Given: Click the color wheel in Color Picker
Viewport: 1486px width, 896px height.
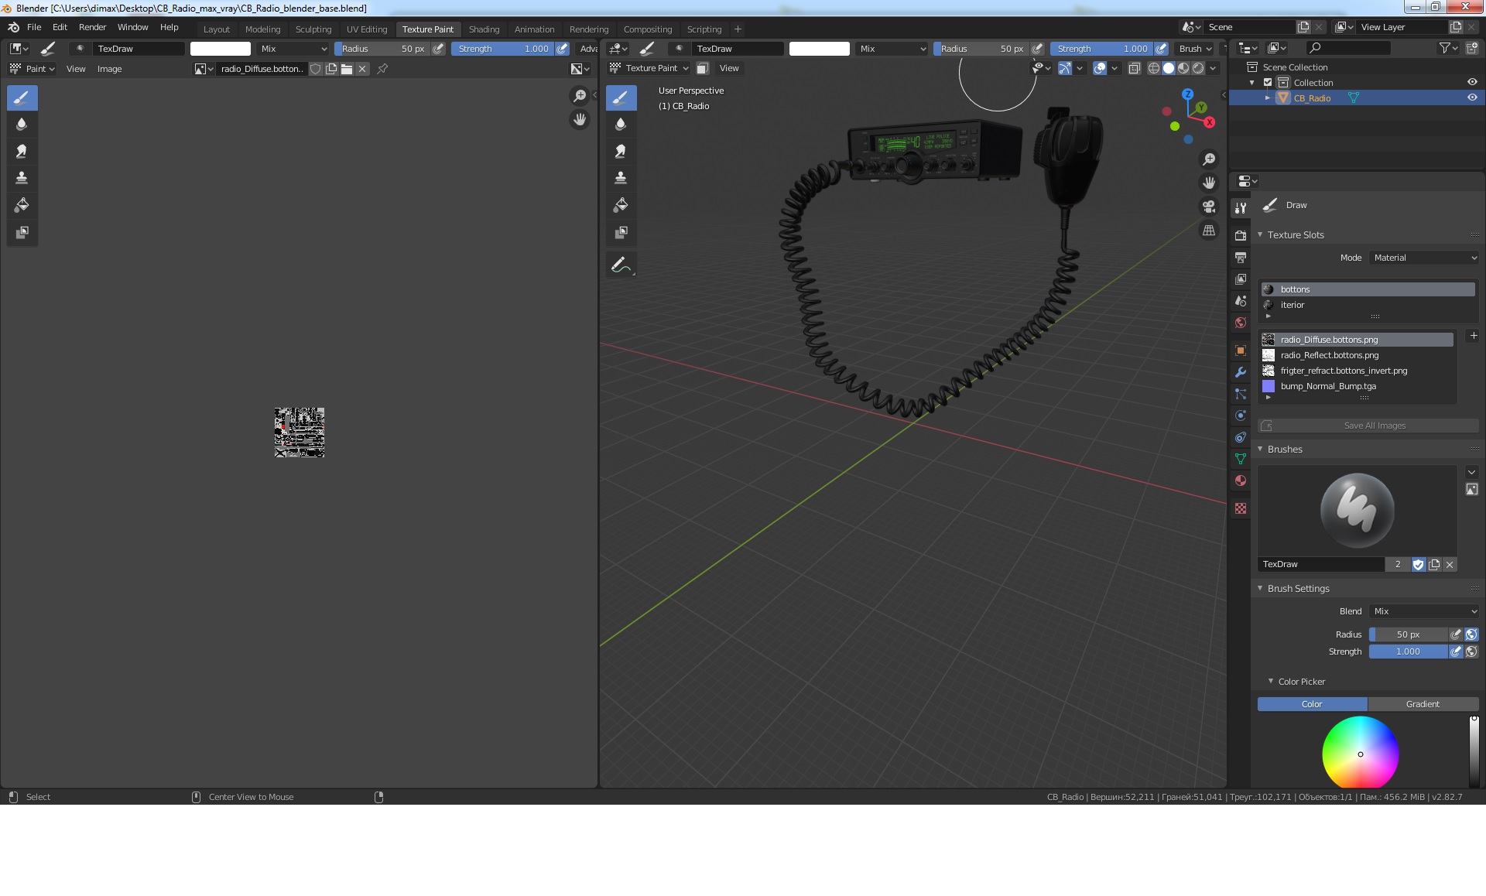Looking at the screenshot, I should click(1361, 754).
